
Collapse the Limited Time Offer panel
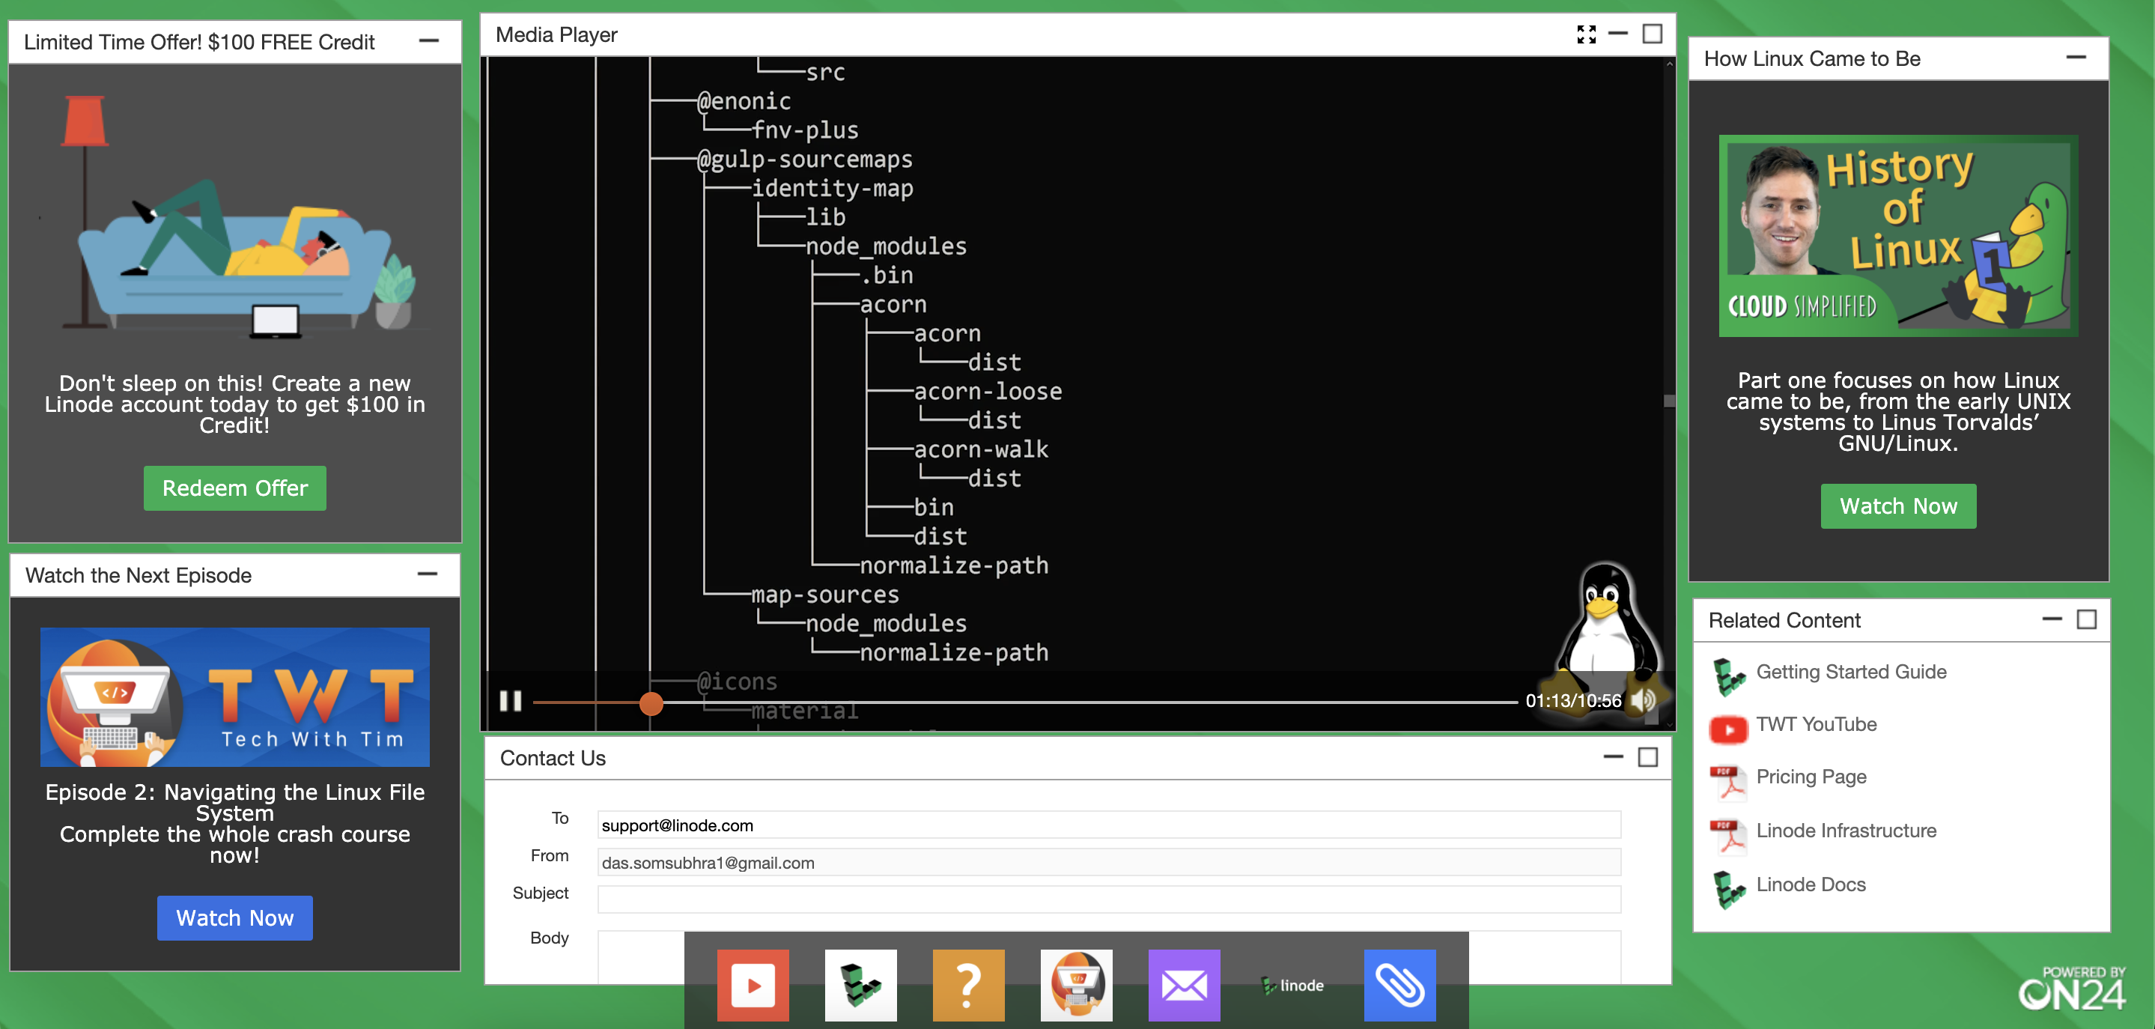coord(428,41)
